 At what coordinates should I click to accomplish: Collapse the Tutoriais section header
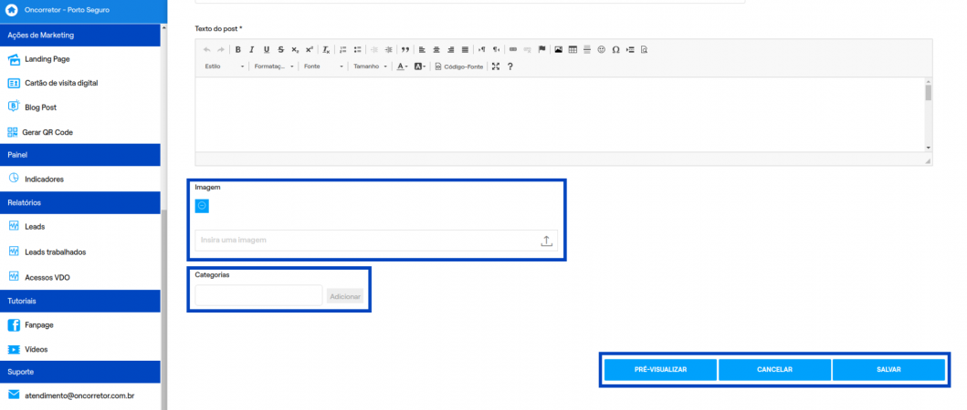tap(80, 301)
